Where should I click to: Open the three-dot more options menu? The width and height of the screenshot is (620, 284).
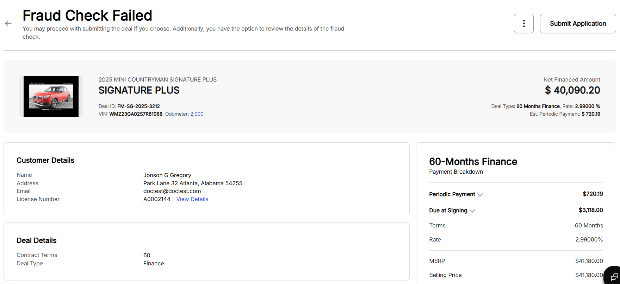(x=523, y=24)
